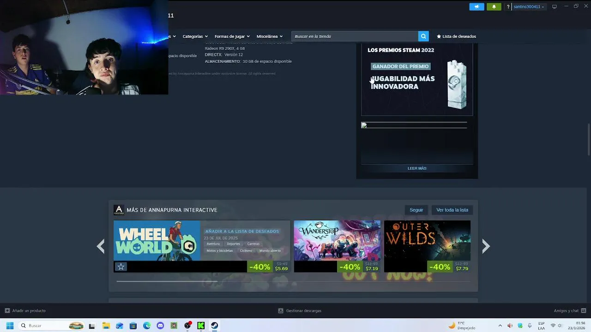Toggle wishlist star on Wheel World card
The height and width of the screenshot is (332, 591).
(x=121, y=267)
